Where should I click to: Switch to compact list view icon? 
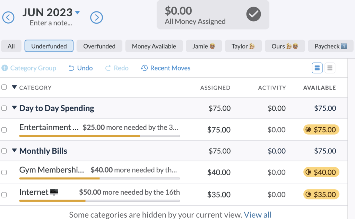coord(330,68)
